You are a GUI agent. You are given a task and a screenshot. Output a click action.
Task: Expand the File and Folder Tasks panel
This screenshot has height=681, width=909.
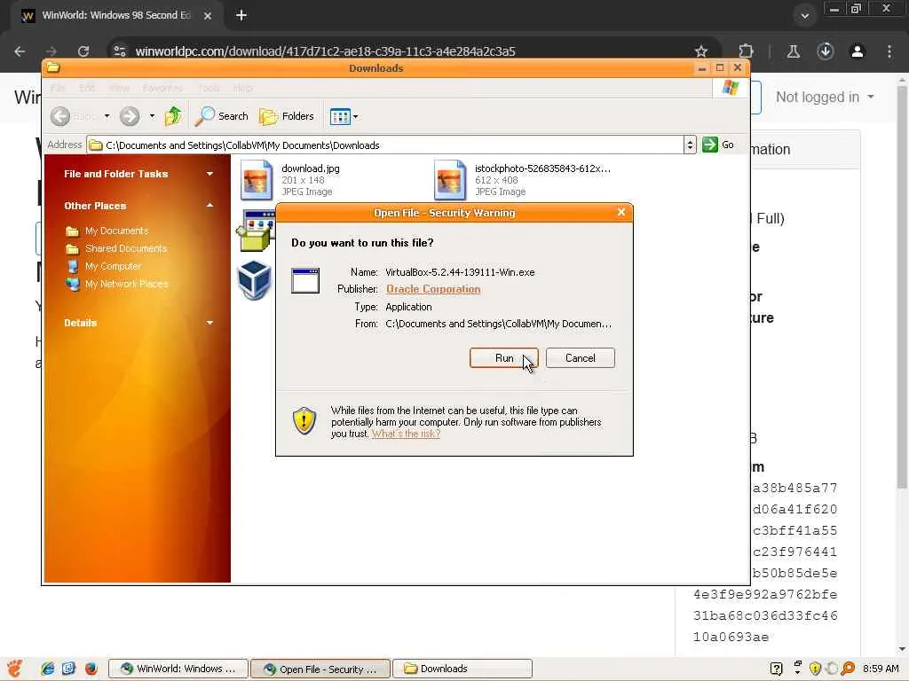tap(209, 174)
